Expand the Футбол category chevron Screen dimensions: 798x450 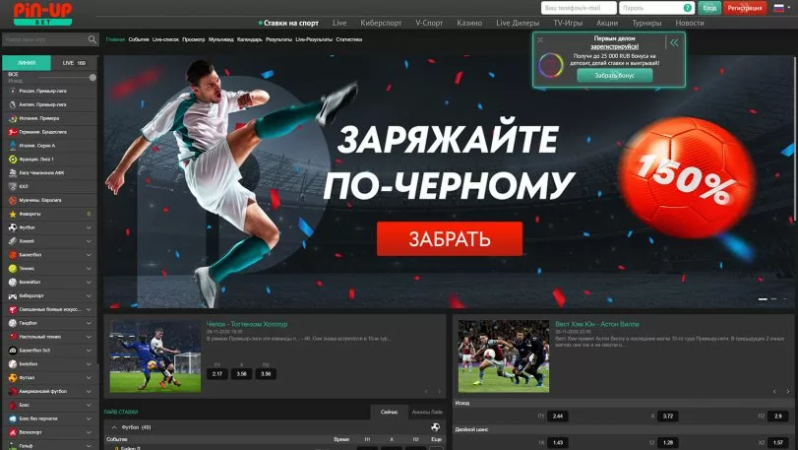coord(89,226)
